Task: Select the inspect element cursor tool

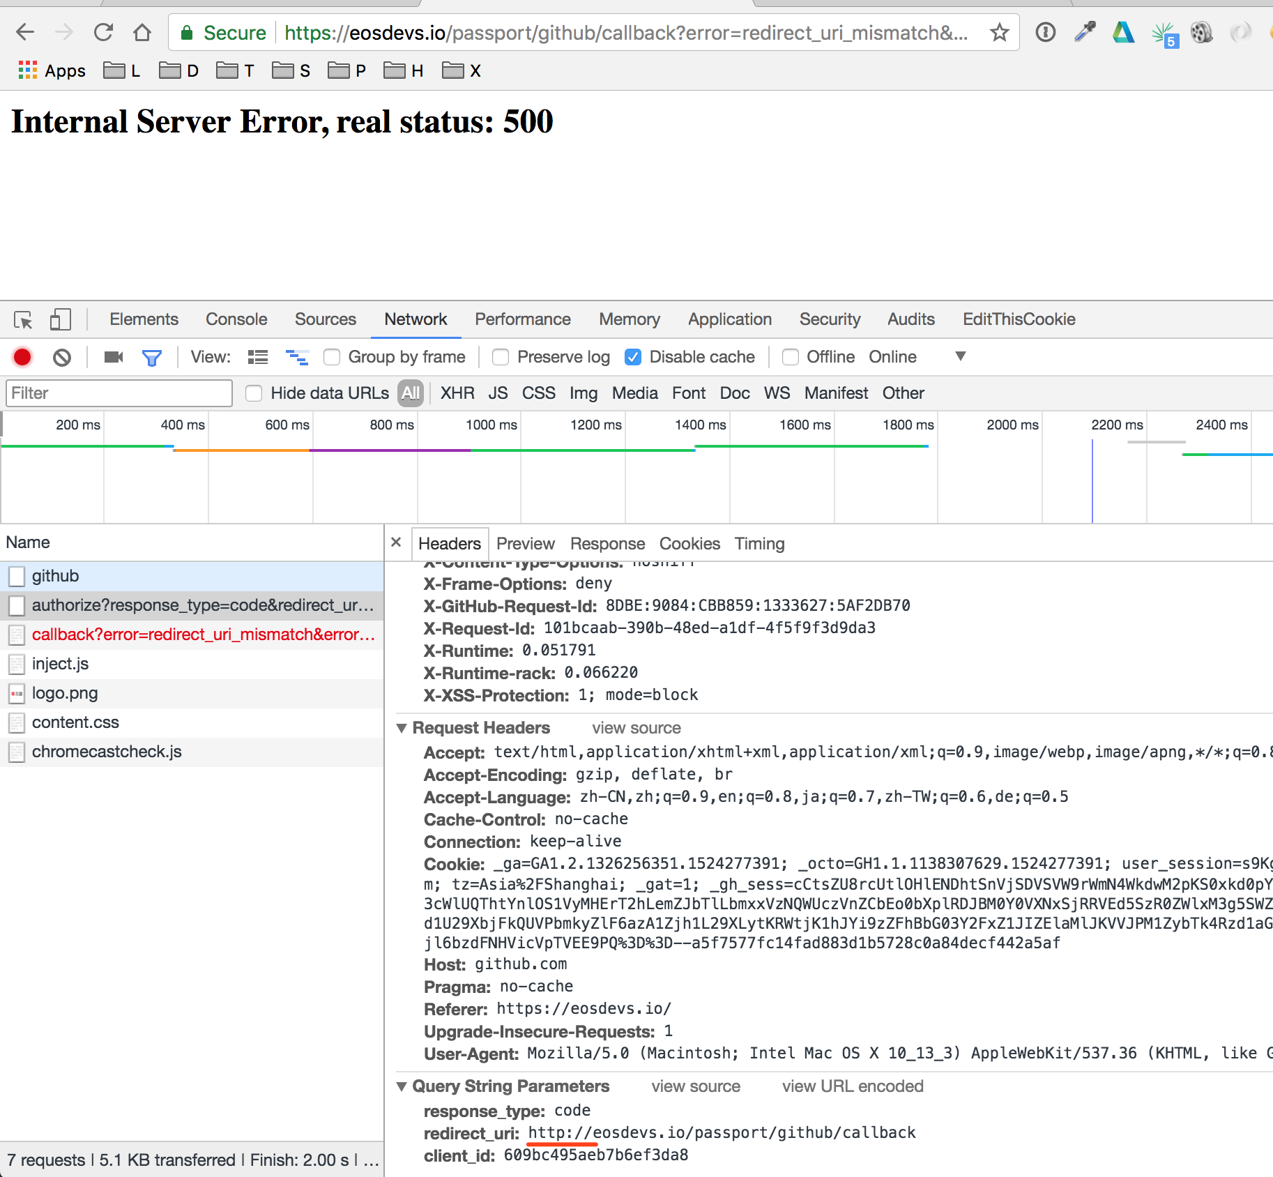Action: pyautogui.click(x=23, y=319)
